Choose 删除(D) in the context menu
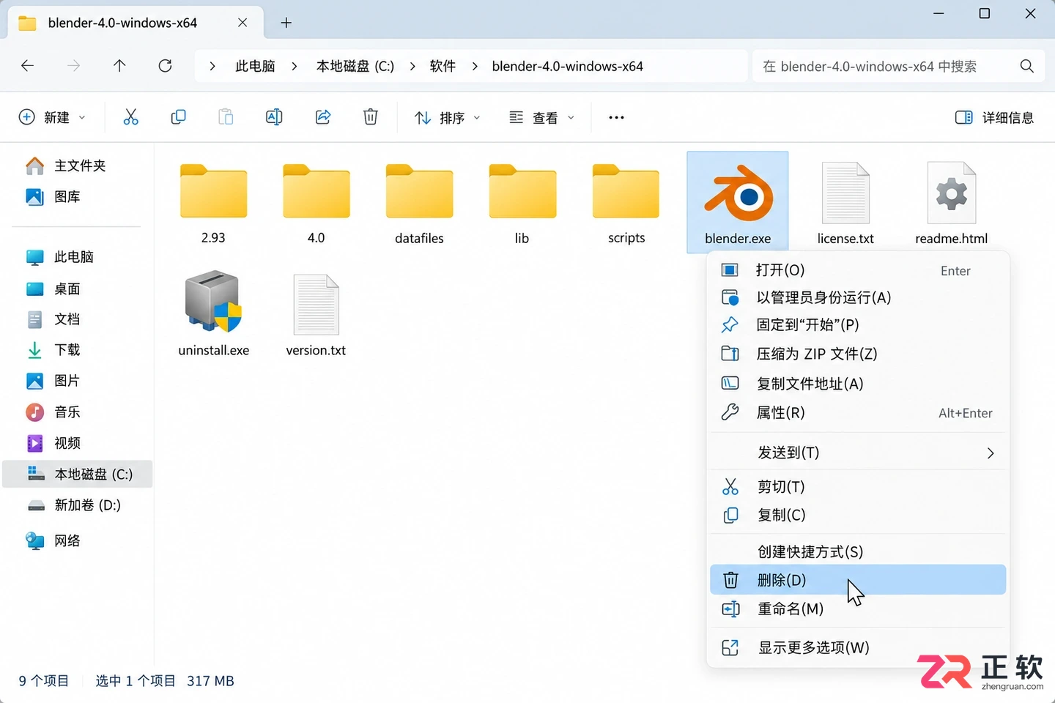This screenshot has height=703, width=1055. click(x=858, y=580)
